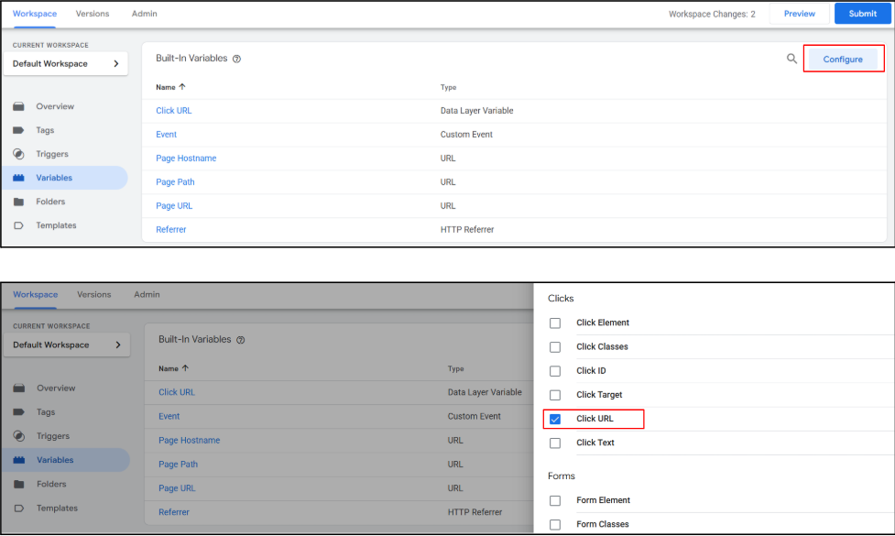Image resolution: width=895 pixels, height=536 pixels.
Task: Switch to the Versions tab in upper header
Action: pyautogui.click(x=93, y=14)
